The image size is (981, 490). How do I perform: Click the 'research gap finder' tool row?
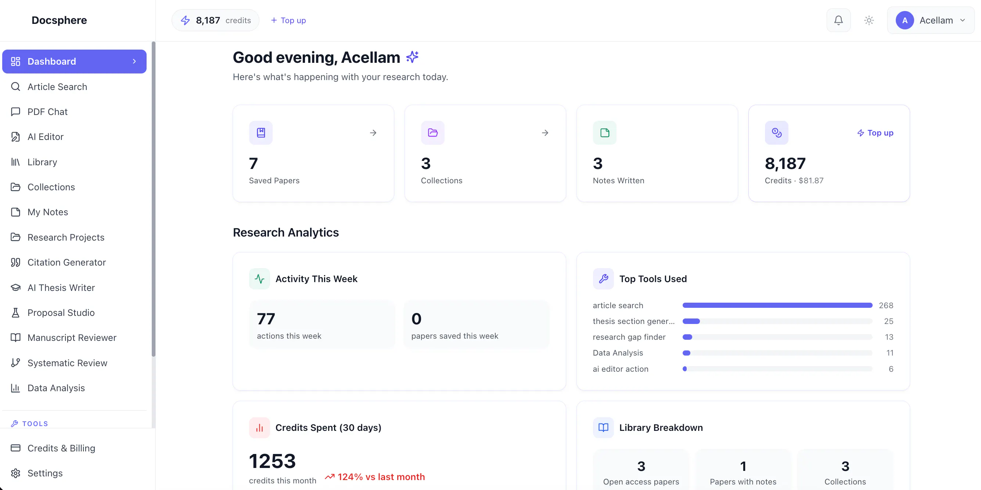click(743, 337)
